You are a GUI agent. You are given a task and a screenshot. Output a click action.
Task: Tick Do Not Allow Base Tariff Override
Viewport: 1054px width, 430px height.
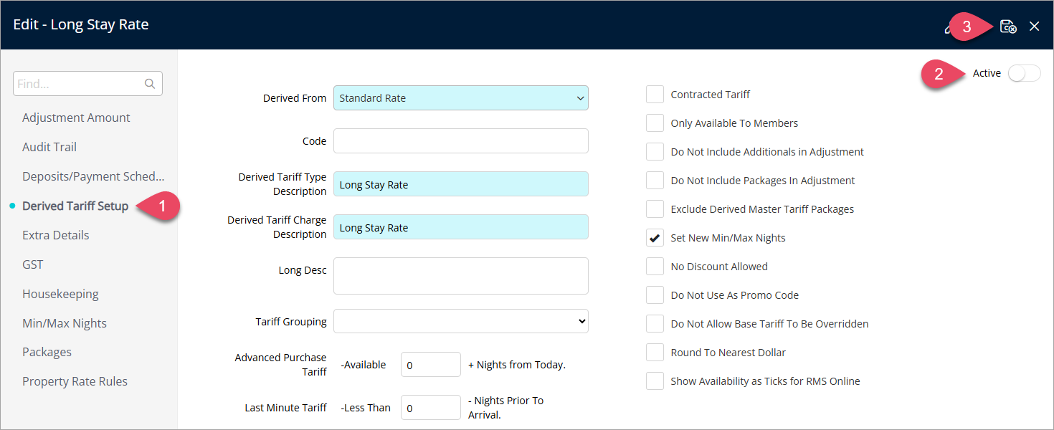pyautogui.click(x=655, y=324)
